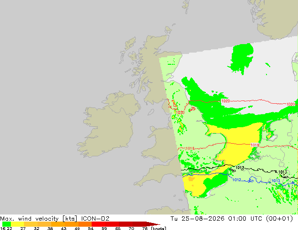The width and height of the screenshot is (298, 230).
Task: Click the pointed arrow end of color scale
Action: 153,224
